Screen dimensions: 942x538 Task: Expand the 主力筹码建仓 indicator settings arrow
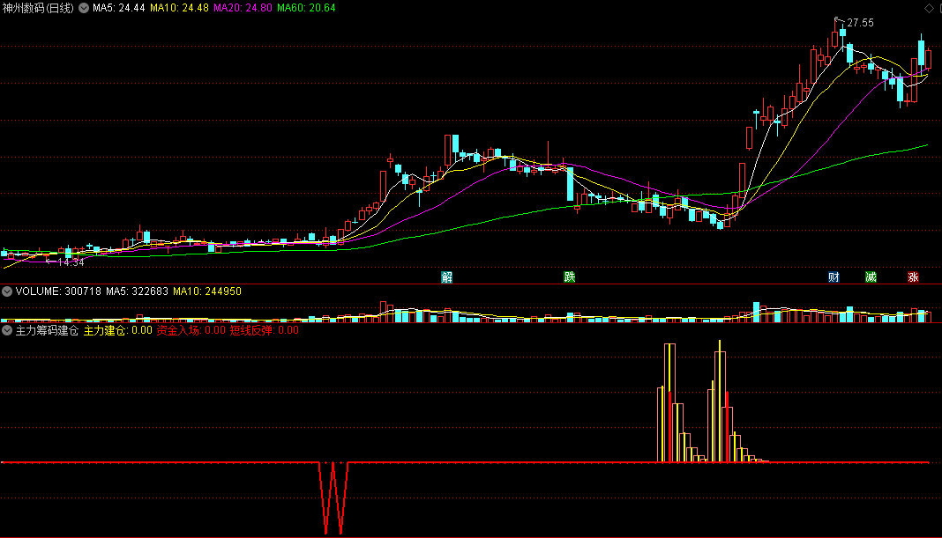click(x=7, y=330)
